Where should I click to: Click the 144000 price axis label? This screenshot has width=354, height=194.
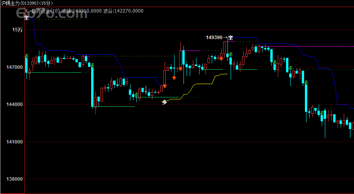pyautogui.click(x=14, y=104)
